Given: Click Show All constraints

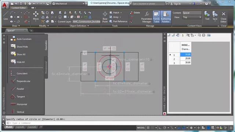Looking at the screenshot, I should (18, 54).
